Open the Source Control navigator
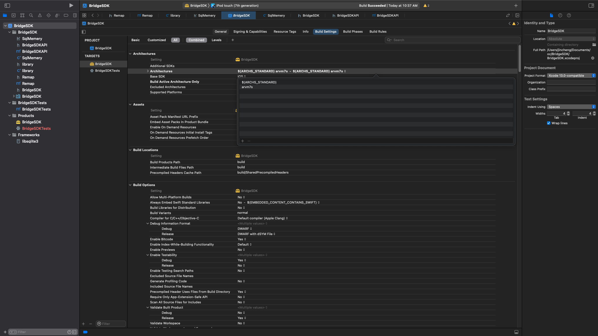 tap(13, 15)
